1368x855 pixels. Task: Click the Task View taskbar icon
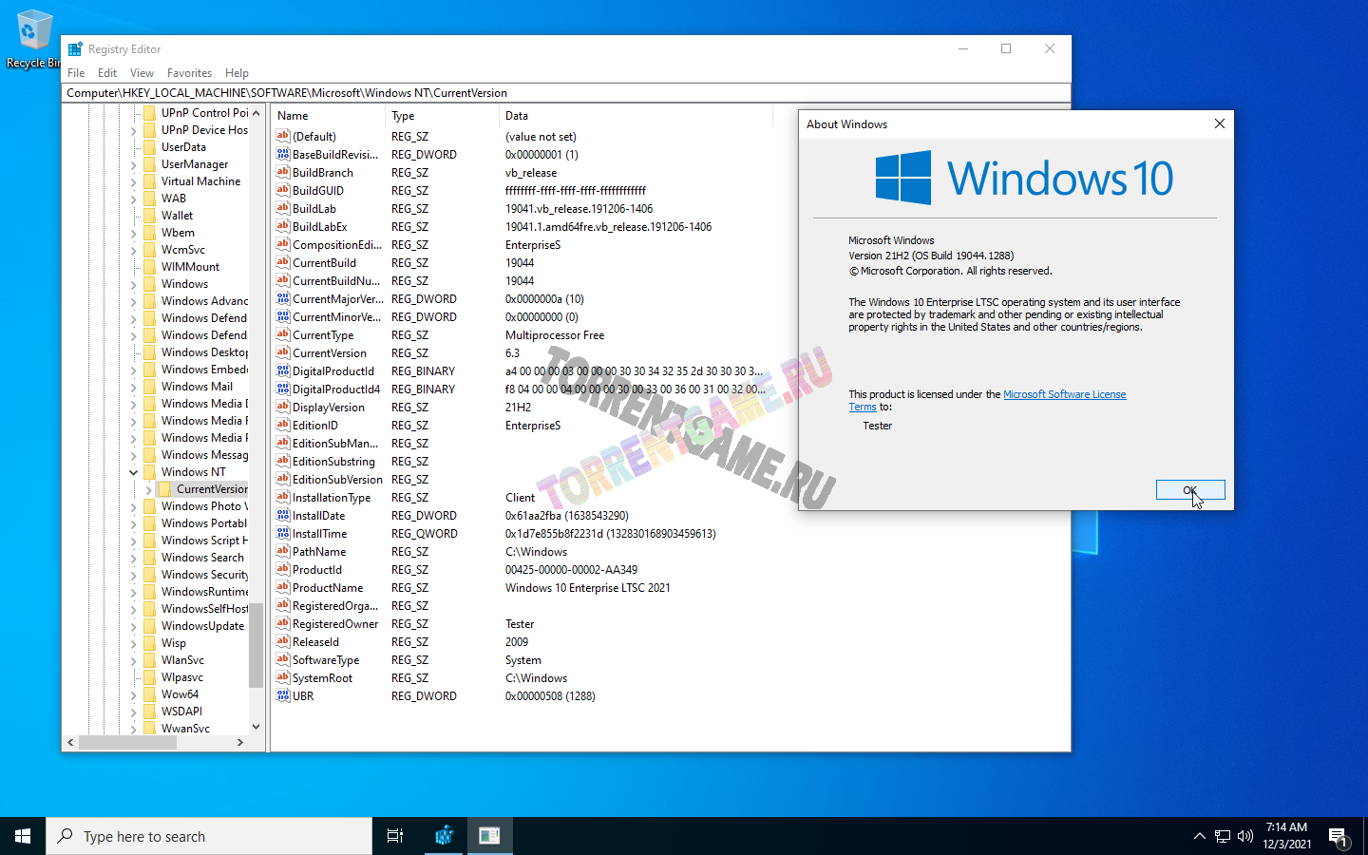coord(395,836)
